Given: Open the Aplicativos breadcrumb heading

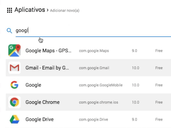Looking at the screenshot, I should tap(30, 10).
